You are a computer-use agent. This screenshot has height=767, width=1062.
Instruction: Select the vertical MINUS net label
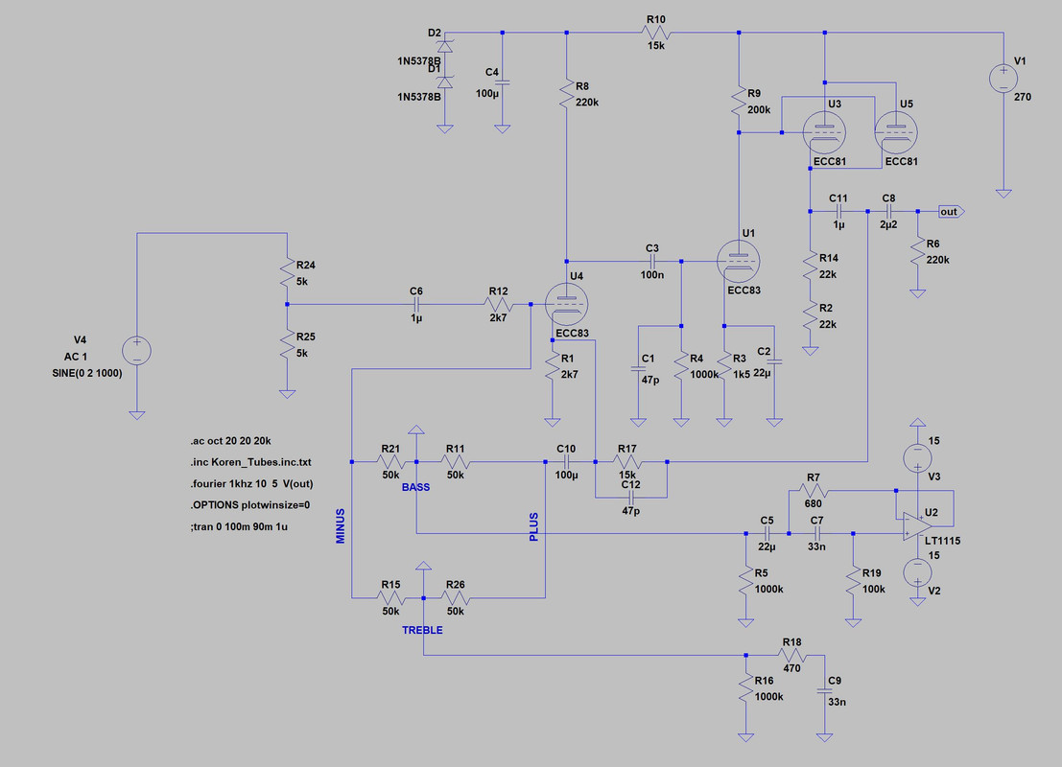click(340, 526)
